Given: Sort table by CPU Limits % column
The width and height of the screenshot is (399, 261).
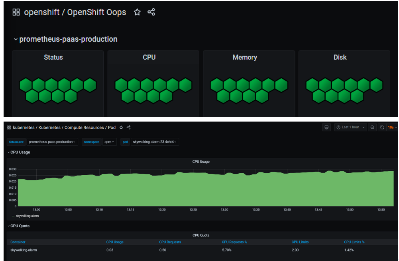Looking at the screenshot, I should (354, 242).
